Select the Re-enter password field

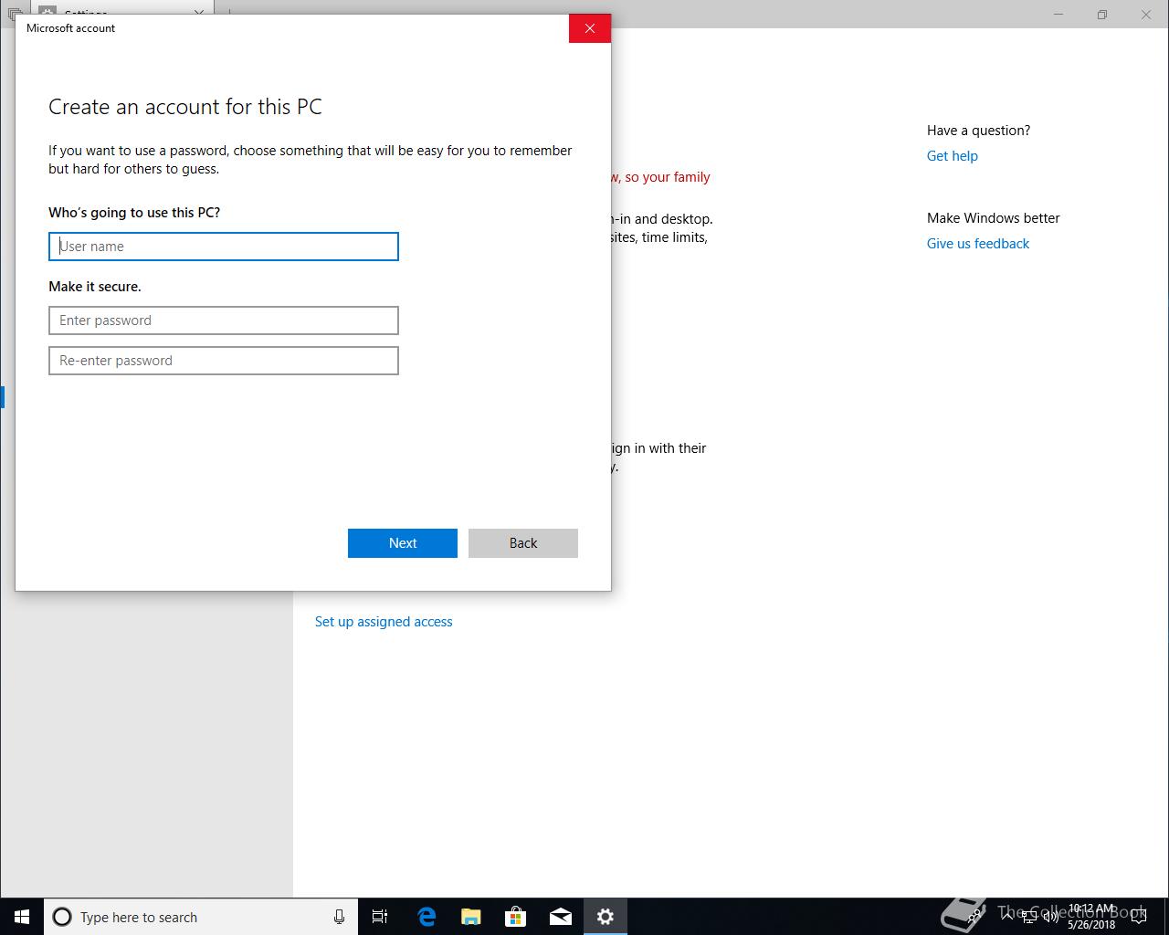pos(224,361)
